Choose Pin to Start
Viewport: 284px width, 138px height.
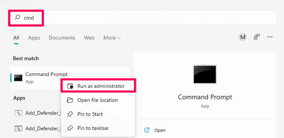click(98, 114)
